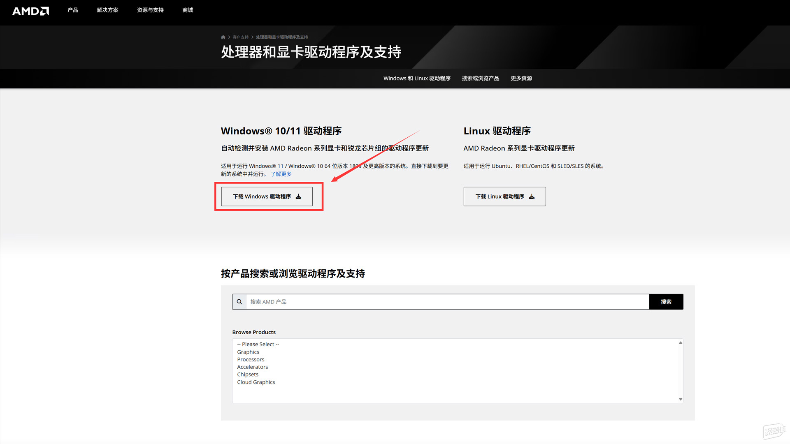
Task: Click the 搜索 button
Action: [666, 302]
